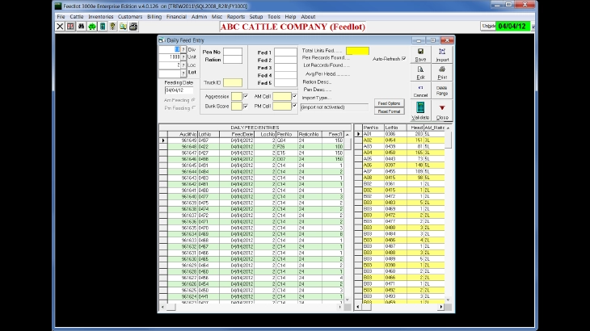The image size is (590, 331).
Task: Click the printer icon in main toolbar
Action: pos(133,27)
